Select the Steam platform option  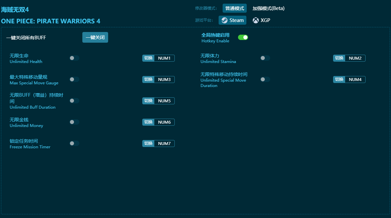(x=232, y=20)
